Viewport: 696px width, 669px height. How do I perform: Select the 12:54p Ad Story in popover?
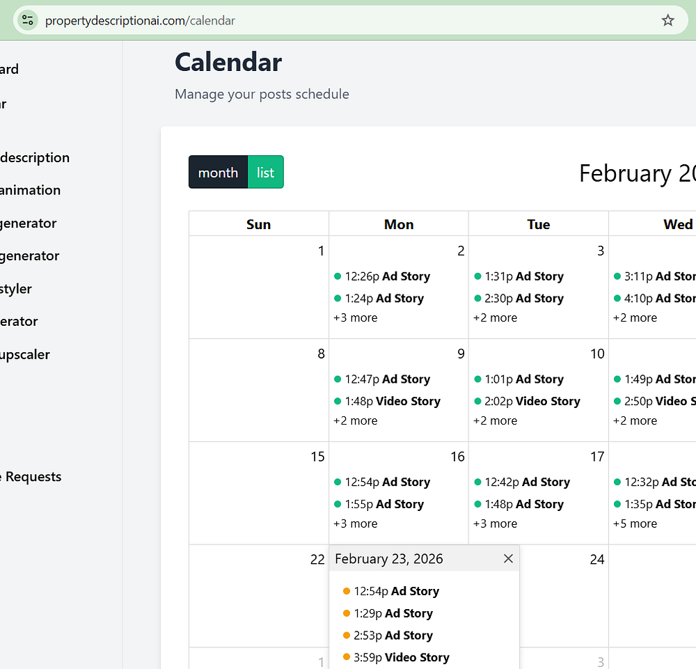pyautogui.click(x=396, y=591)
